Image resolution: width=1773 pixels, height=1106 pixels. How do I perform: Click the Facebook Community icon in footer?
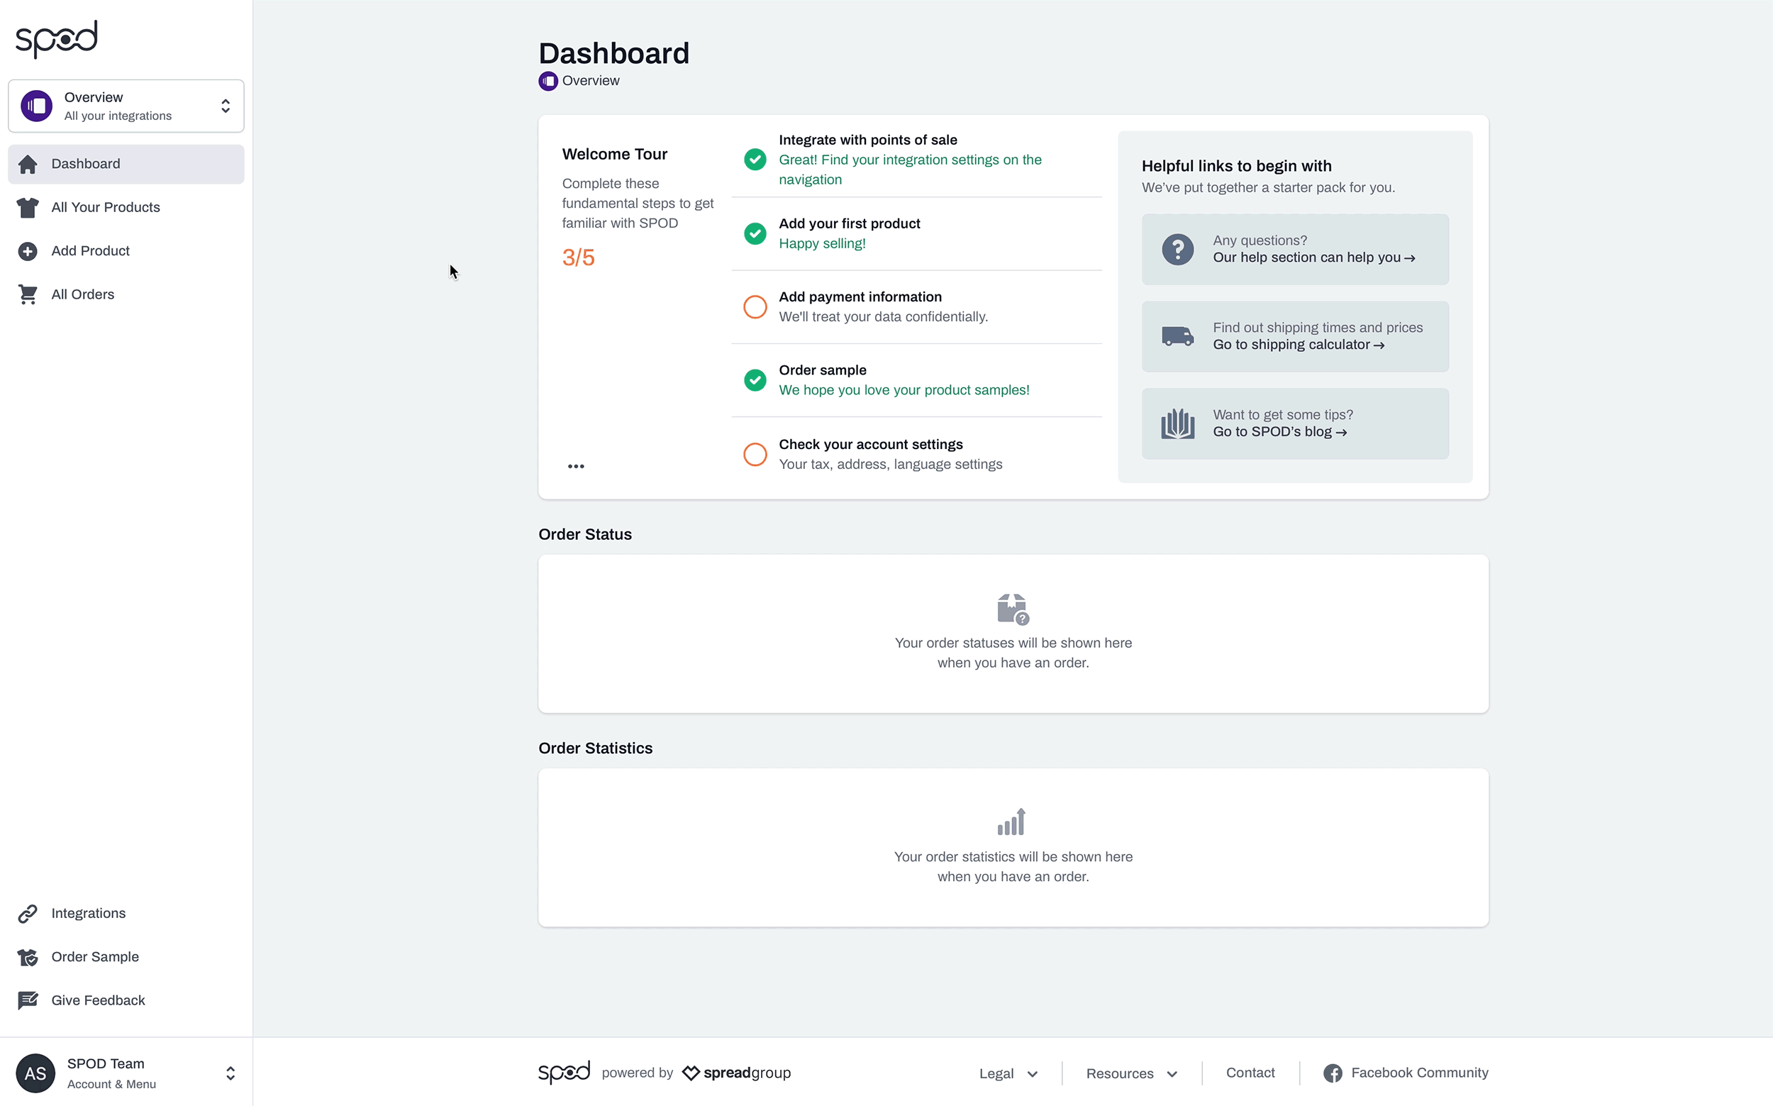pos(1332,1073)
